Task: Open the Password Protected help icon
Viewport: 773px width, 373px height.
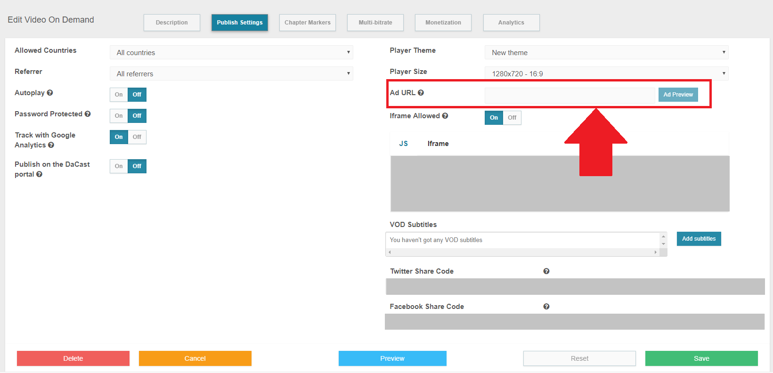Action: click(88, 114)
